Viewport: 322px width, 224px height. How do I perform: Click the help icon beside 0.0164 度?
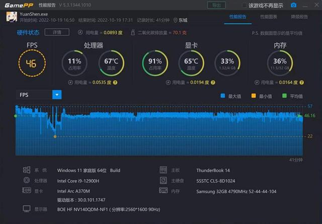(301, 83)
